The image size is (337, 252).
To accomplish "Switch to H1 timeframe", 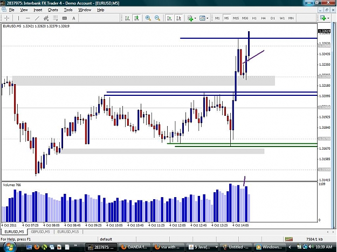I will (x=255, y=18).
